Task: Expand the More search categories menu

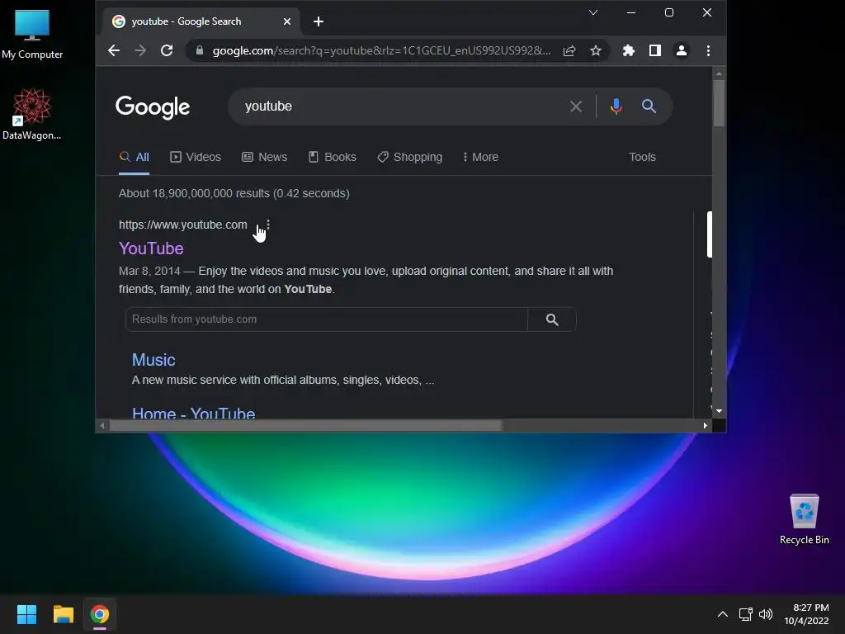Action: pos(481,157)
